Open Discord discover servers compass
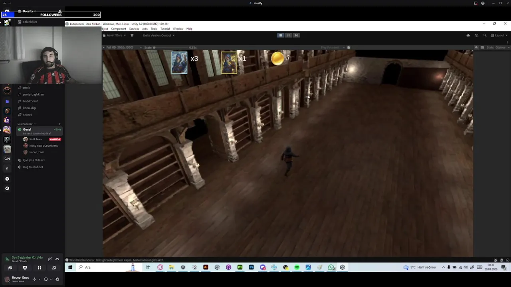Screen dimensions: 511x287 [7, 188]
